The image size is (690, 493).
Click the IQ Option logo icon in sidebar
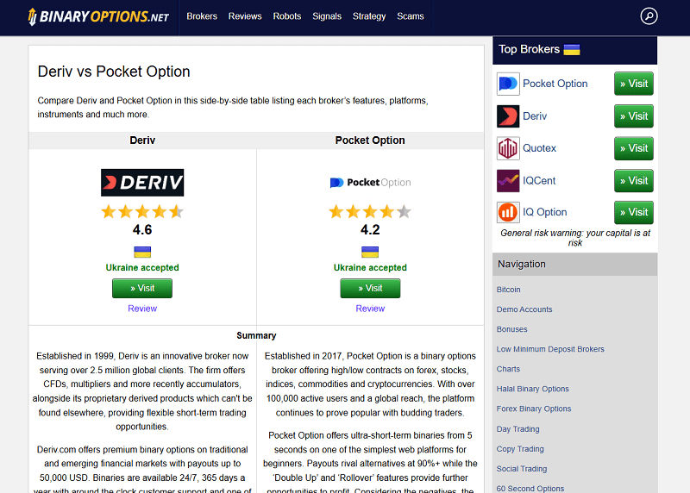click(x=508, y=212)
